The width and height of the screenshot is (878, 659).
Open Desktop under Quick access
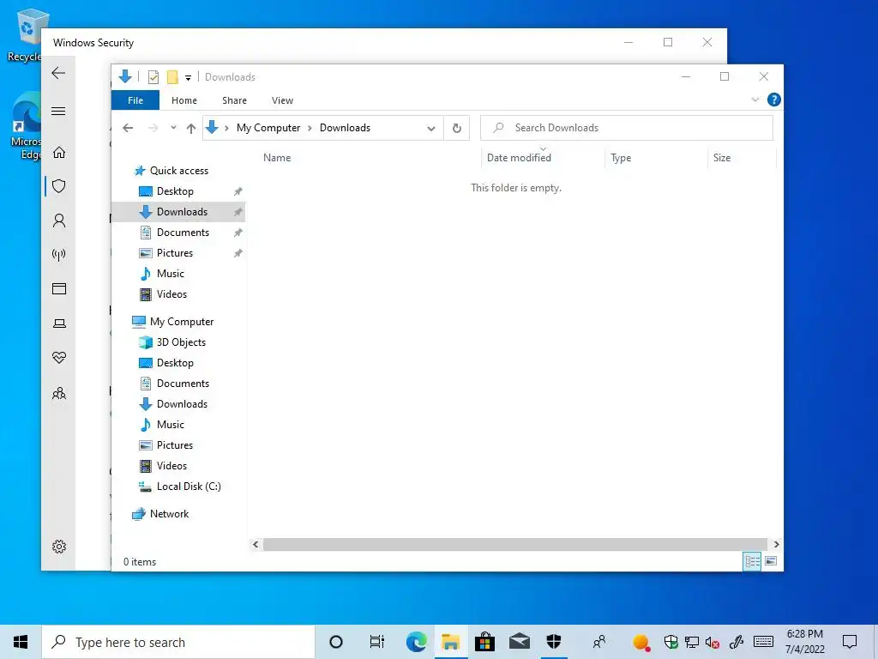[175, 191]
